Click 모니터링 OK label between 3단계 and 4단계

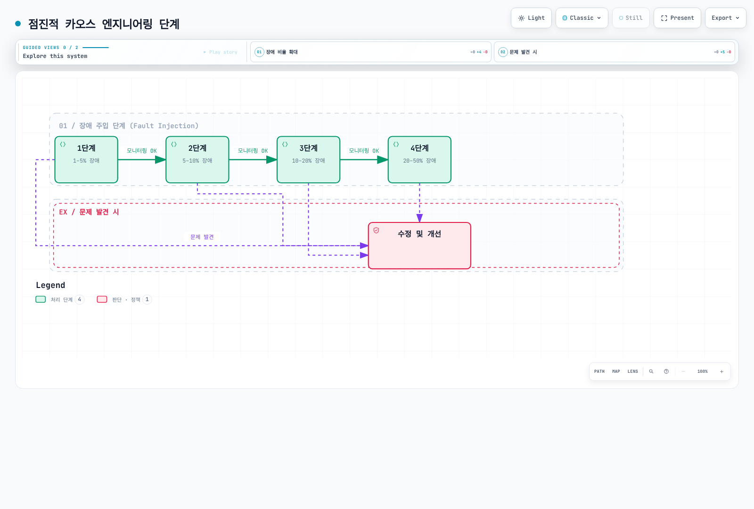pos(364,151)
